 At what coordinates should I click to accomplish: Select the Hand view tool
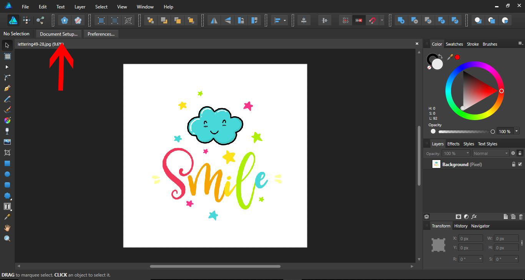7,228
